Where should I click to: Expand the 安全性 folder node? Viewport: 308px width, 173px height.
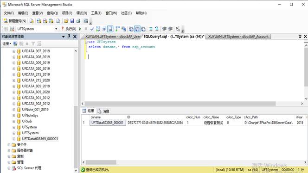[x=9, y=145]
